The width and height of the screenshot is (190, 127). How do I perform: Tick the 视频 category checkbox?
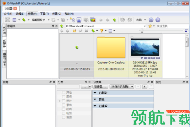63,113
